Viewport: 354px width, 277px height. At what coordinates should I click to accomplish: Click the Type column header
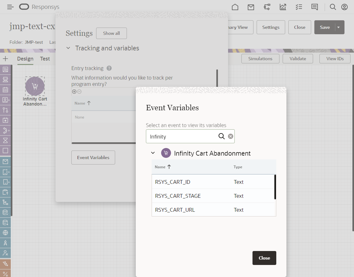click(238, 167)
